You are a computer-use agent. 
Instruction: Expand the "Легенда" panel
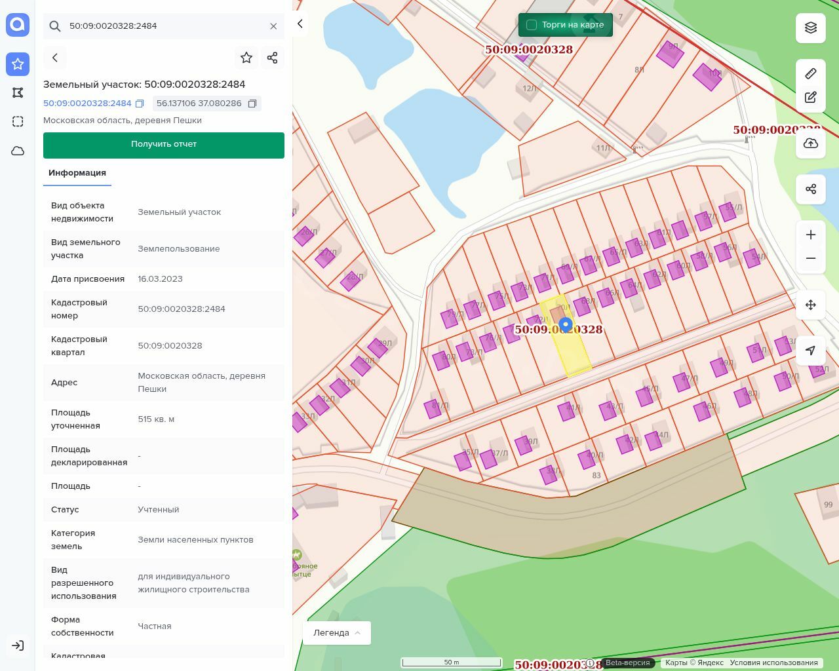(337, 633)
